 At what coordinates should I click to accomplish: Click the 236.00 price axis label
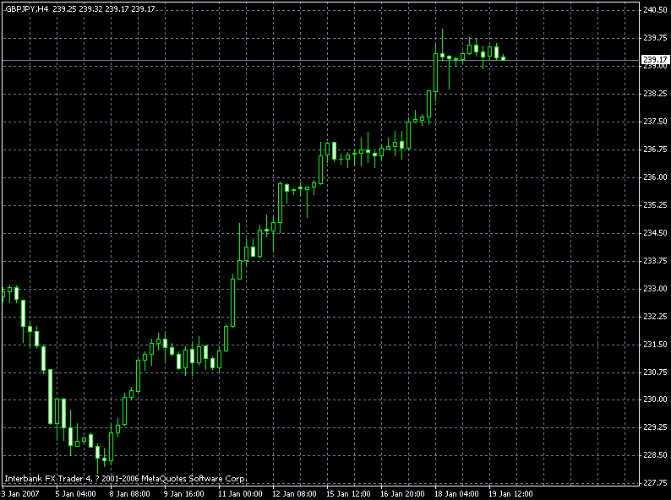click(653, 177)
